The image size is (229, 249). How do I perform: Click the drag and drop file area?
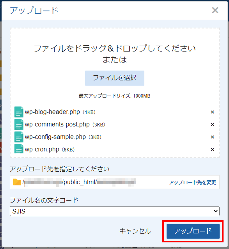(x=115, y=93)
